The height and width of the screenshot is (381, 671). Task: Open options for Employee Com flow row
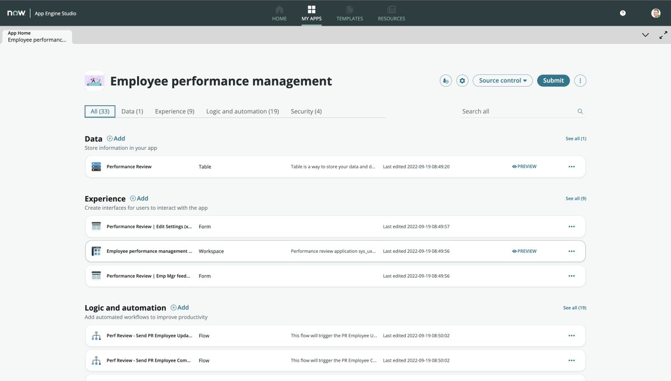(x=571, y=360)
